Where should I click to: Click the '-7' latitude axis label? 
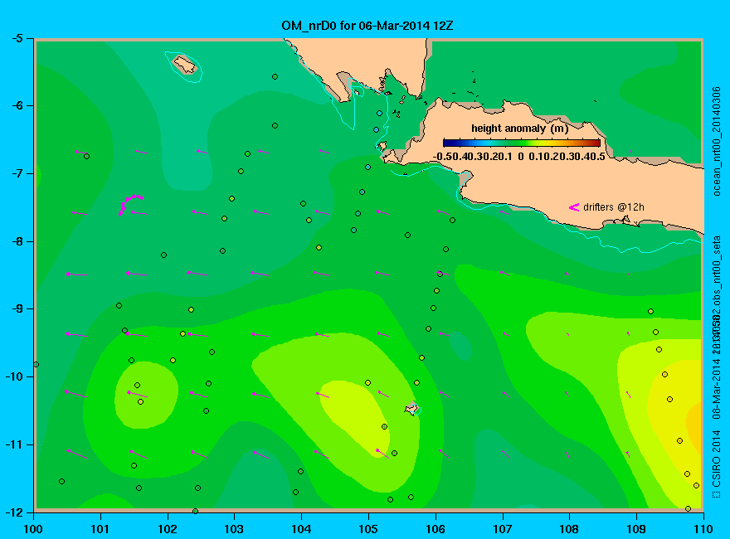coord(17,173)
